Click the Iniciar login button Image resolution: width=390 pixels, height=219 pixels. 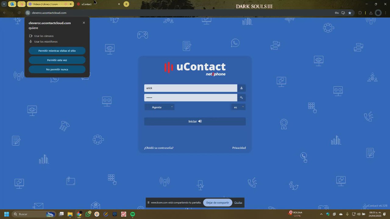(x=195, y=121)
